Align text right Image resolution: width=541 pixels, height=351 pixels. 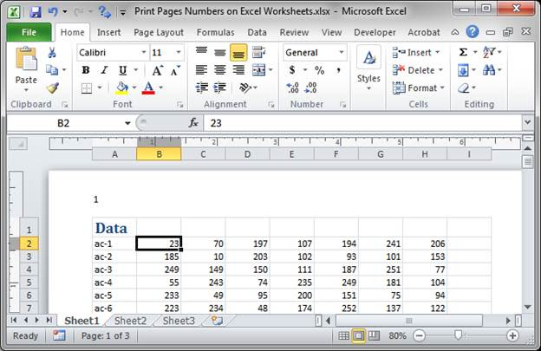click(238, 70)
